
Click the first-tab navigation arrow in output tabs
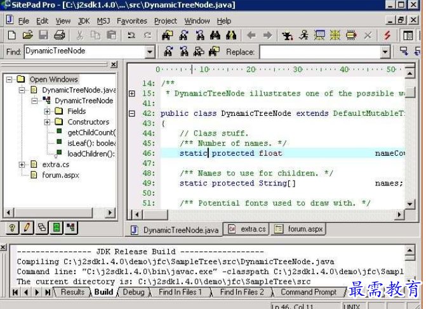tap(15, 292)
